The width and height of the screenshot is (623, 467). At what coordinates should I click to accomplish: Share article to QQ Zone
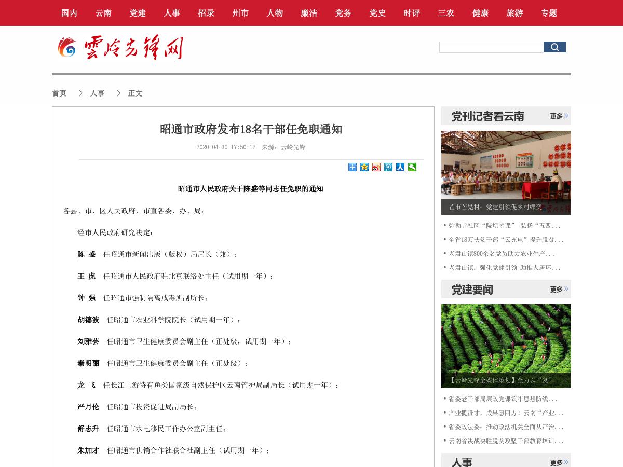click(x=364, y=167)
